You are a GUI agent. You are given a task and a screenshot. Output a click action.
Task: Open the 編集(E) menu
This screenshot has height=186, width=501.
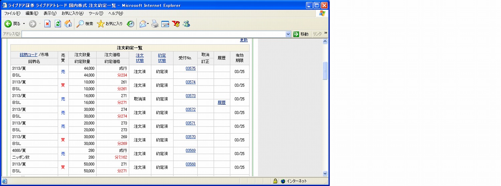32,13
